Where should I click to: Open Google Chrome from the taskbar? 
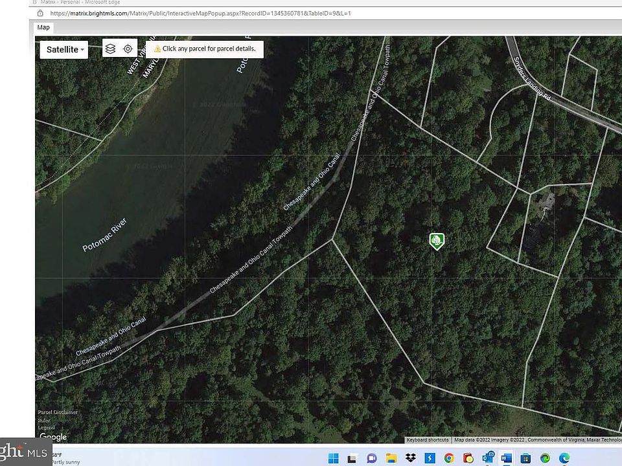[448, 458]
